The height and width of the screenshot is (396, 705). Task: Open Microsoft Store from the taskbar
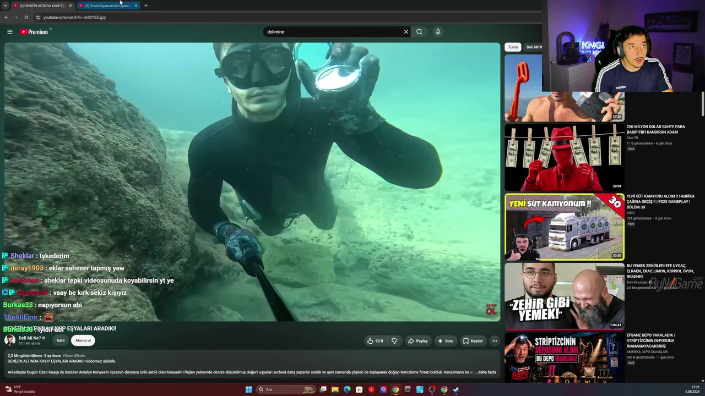tap(359, 389)
